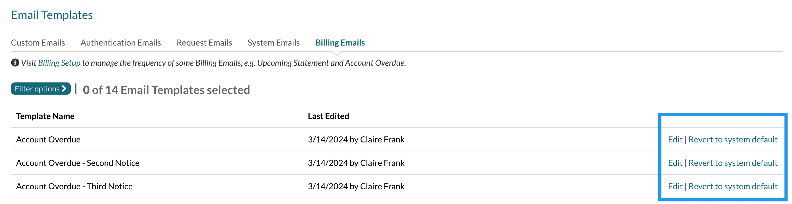Switch to Authentication Emails tab
This screenshot has height=204, width=792.
click(x=121, y=43)
